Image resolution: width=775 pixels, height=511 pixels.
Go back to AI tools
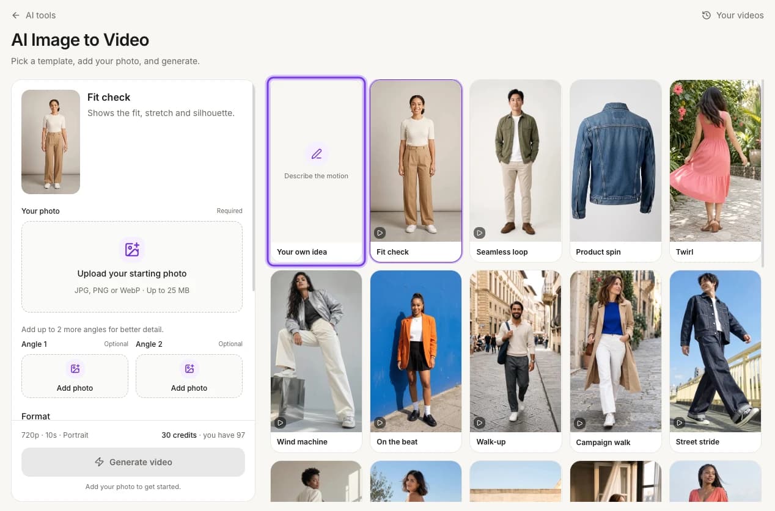34,15
